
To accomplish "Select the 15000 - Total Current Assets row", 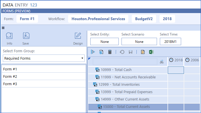I will click(128, 107).
